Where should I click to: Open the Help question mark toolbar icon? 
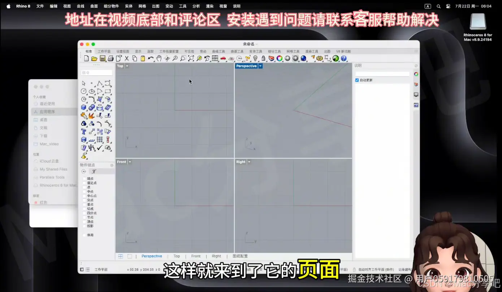coord(343,58)
